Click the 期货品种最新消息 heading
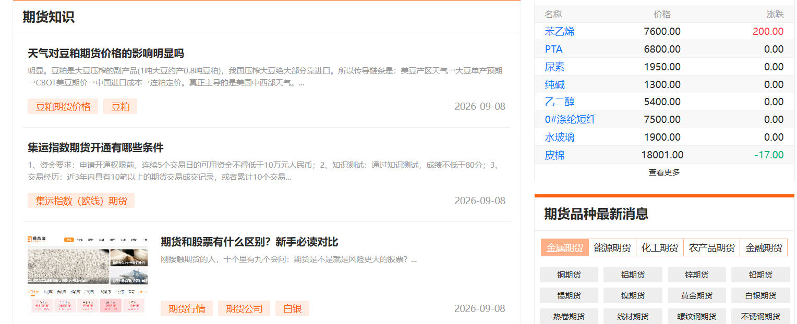The height and width of the screenshot is (324, 797). pos(596,214)
